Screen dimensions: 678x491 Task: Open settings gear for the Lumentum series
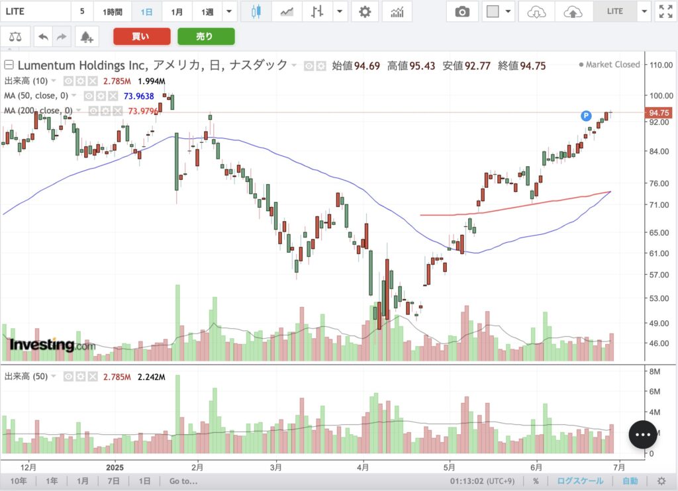click(x=321, y=66)
